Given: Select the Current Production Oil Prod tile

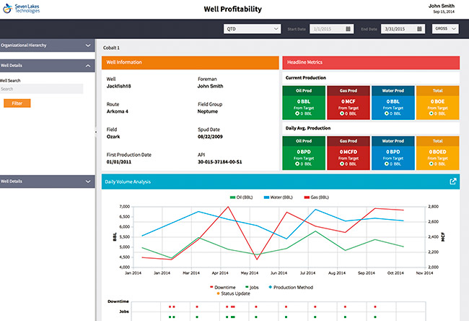Looking at the screenshot, I should 304,103.
